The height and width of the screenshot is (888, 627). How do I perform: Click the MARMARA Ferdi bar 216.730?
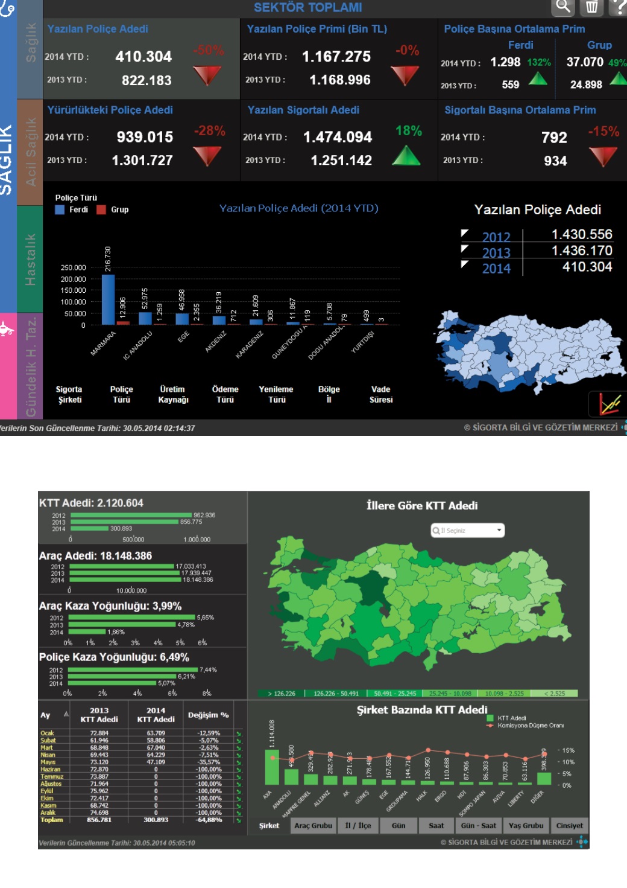pos(108,299)
